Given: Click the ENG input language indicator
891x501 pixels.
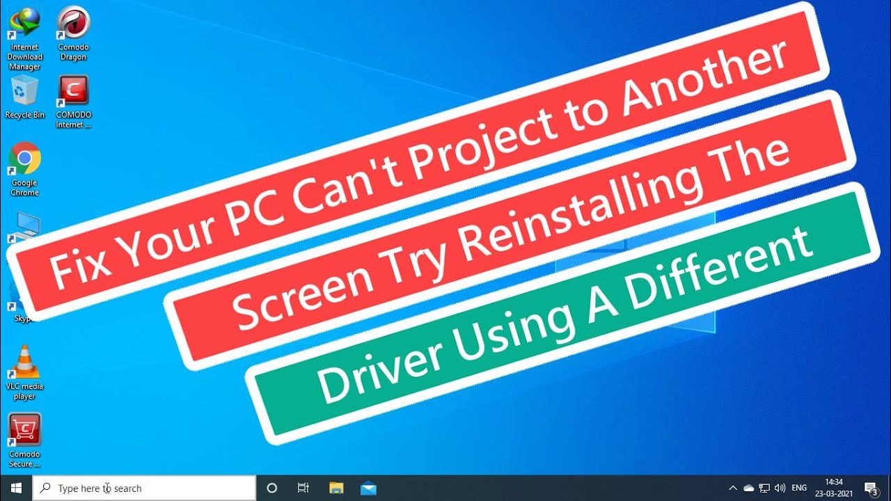Looking at the screenshot, I should pos(799,488).
